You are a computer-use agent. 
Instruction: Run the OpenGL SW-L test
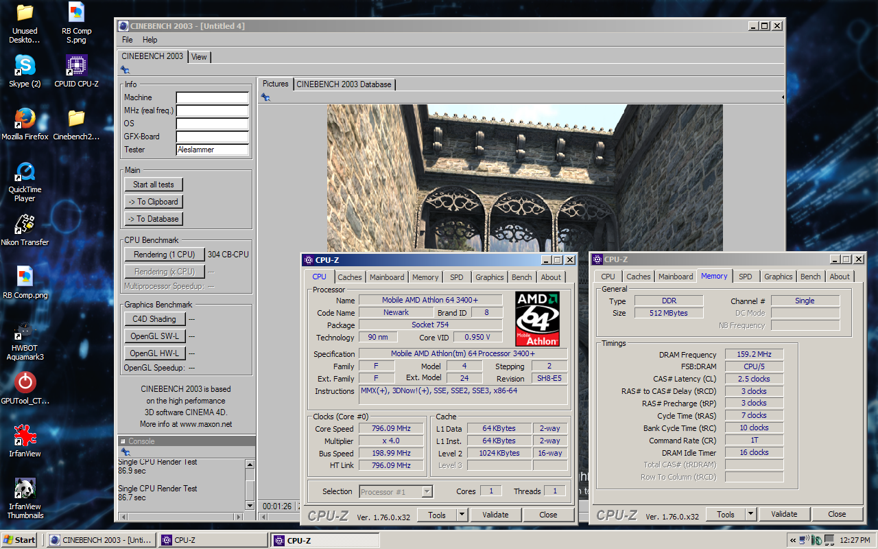point(154,336)
